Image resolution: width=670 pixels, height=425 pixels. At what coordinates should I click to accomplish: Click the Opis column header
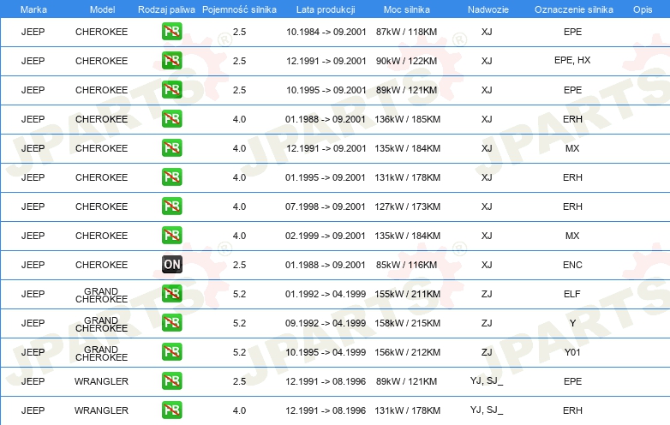(643, 9)
